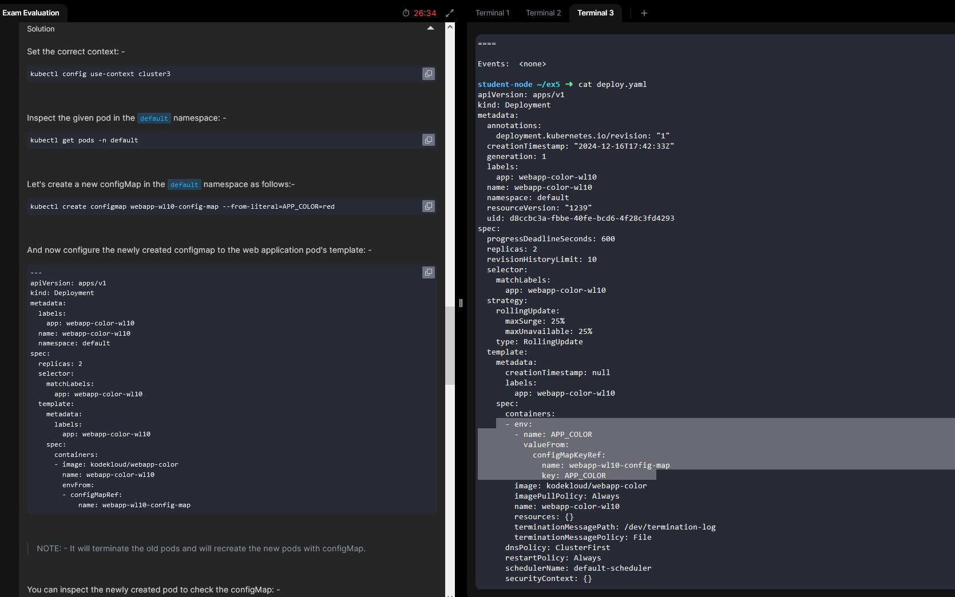Copy the kubectl get pods command
The height and width of the screenshot is (597, 955).
[428, 140]
